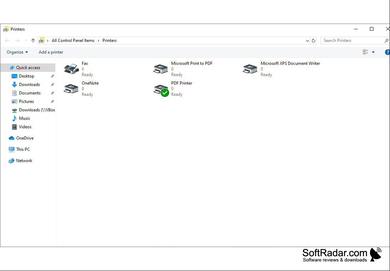Viewport: 390px width, 271px height.
Task: Click the OneDrive cloud icon
Action: click(11, 138)
